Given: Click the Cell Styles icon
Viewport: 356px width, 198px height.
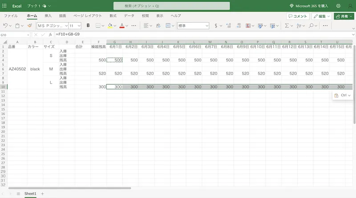Looking at the screenshot, I should coord(260,26).
